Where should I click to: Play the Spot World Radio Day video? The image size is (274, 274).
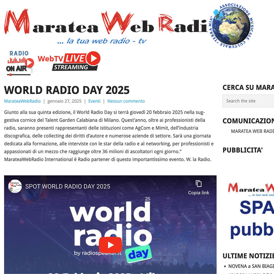pyautogui.click(x=110, y=245)
